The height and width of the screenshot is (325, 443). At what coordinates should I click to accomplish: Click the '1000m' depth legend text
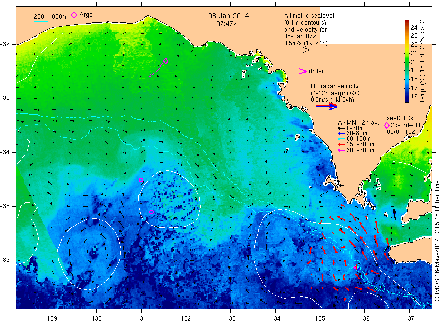(57, 17)
